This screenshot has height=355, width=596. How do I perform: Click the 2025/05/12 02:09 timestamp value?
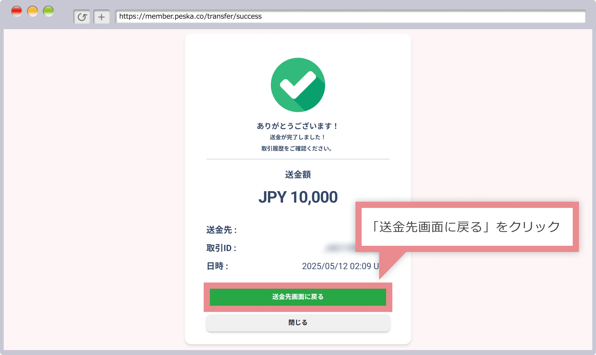340,266
